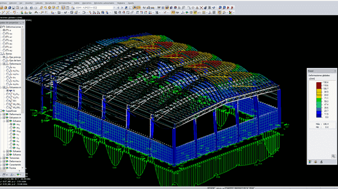Screen dimensions: 338x189
Task: Open the Resultados menu
Action: [51, 3]
